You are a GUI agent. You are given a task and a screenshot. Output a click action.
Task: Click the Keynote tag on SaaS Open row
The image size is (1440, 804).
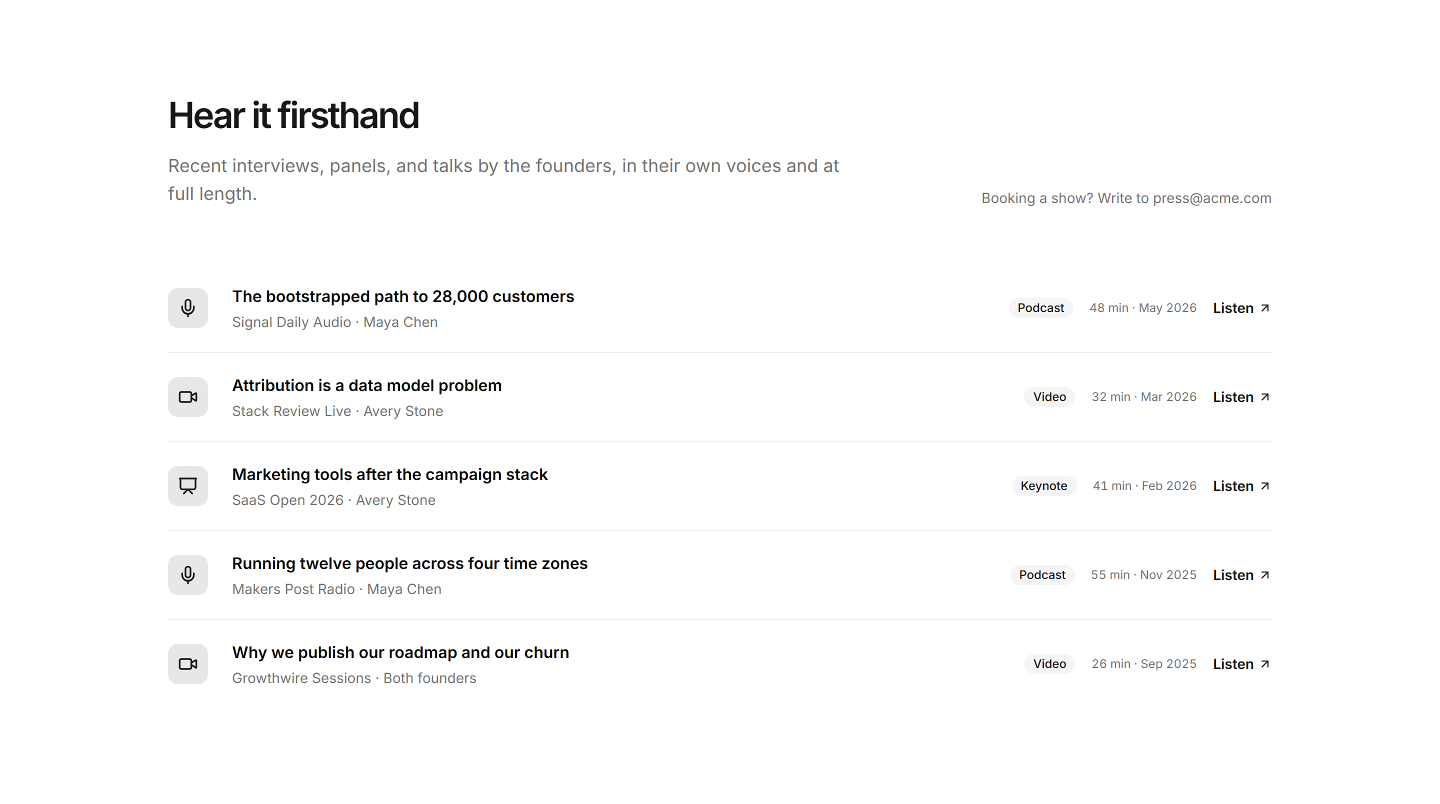1043,485
